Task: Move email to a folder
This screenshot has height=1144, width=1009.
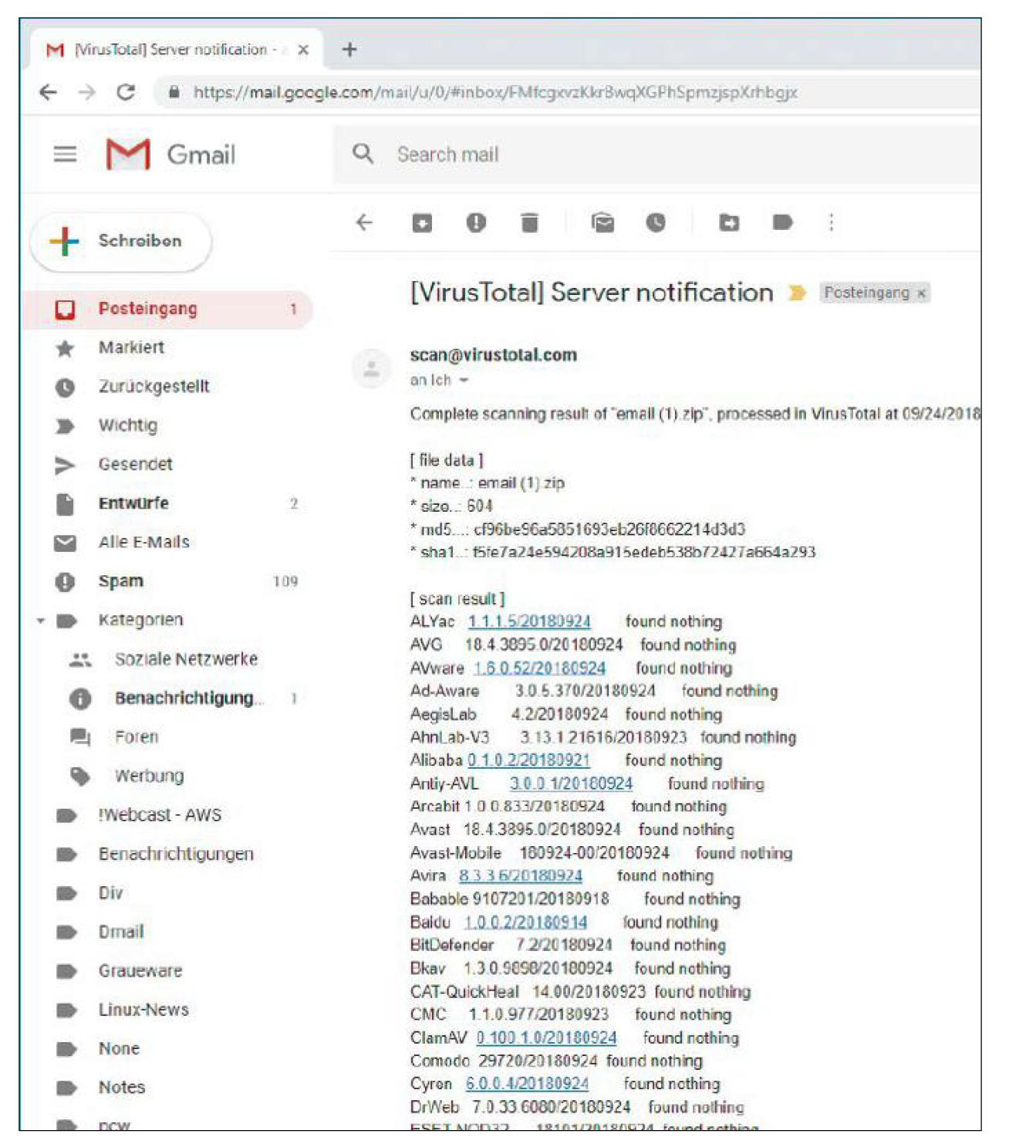Action: pos(729,223)
